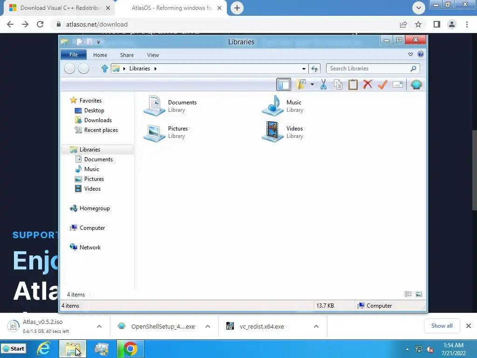Viewport: 477px width, 358px height.
Task: Click the Up arrow navigation button
Action: pyautogui.click(x=105, y=69)
